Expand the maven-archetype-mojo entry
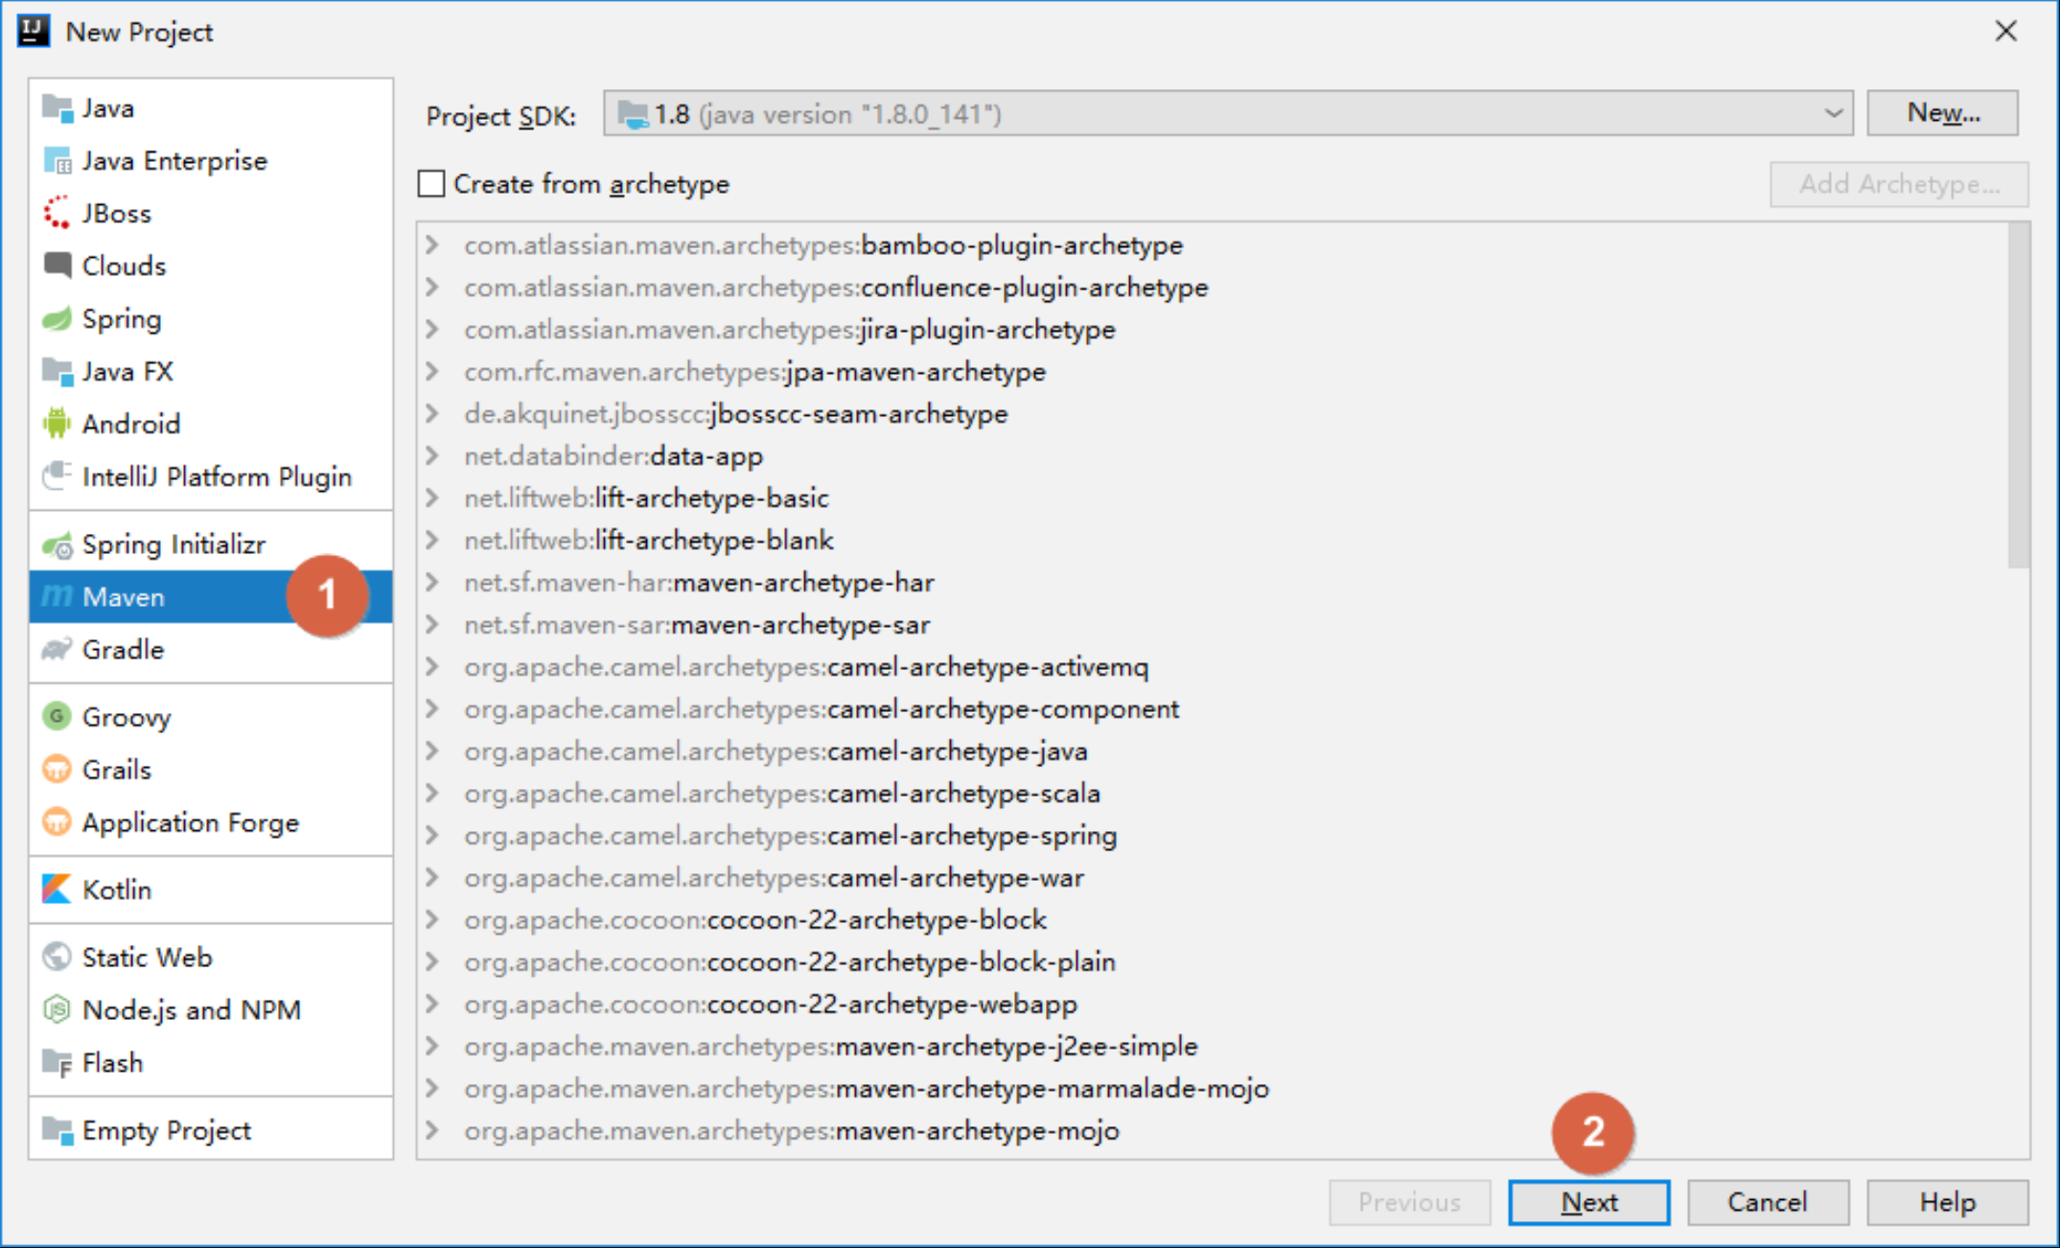 click(x=432, y=1131)
